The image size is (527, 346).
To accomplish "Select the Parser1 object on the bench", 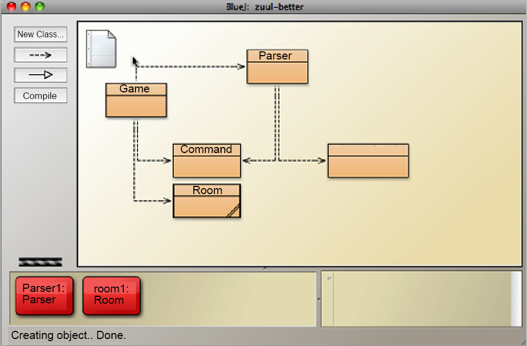I will (44, 296).
